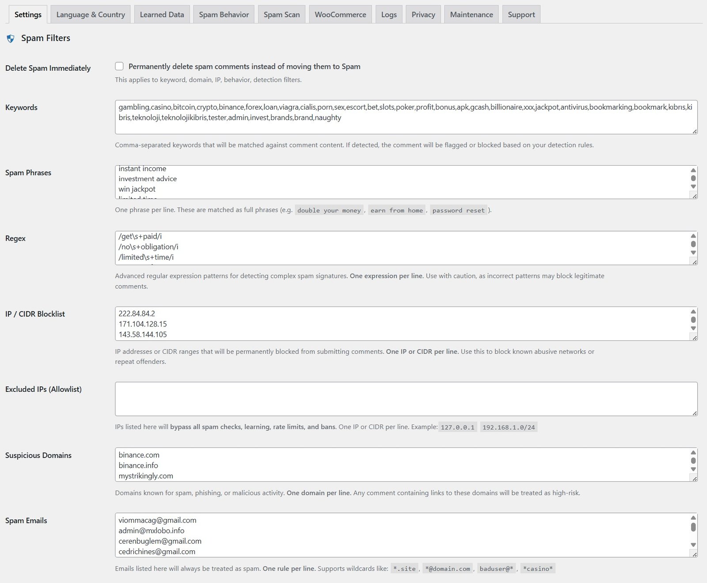Go to the Support tab
The width and height of the screenshot is (707, 583).
click(521, 14)
